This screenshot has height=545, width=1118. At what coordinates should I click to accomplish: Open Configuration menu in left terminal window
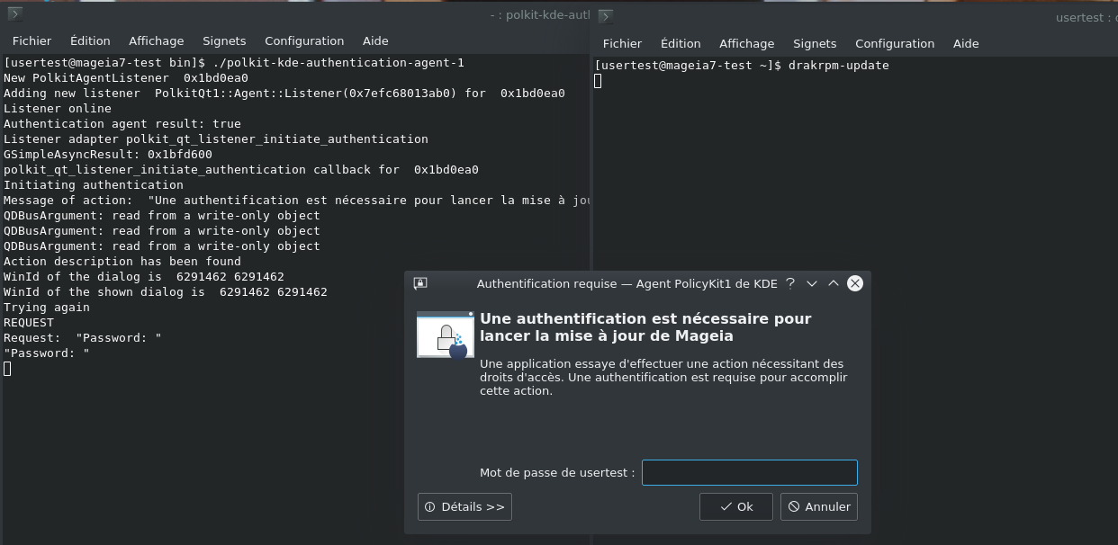pos(304,41)
